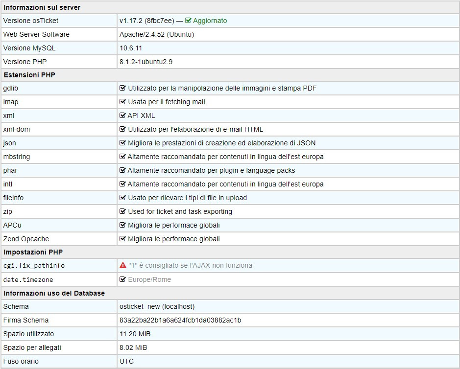Screen dimensions: 460x369
Task: Click the check icon in the mbstring row
Action: [123, 157]
